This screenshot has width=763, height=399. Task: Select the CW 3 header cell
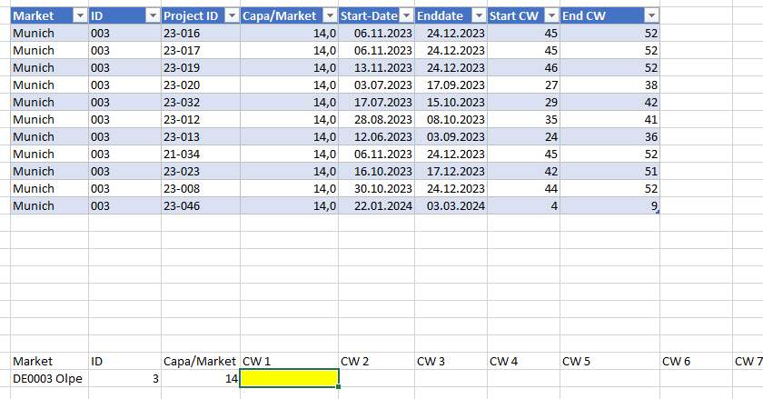[451, 361]
